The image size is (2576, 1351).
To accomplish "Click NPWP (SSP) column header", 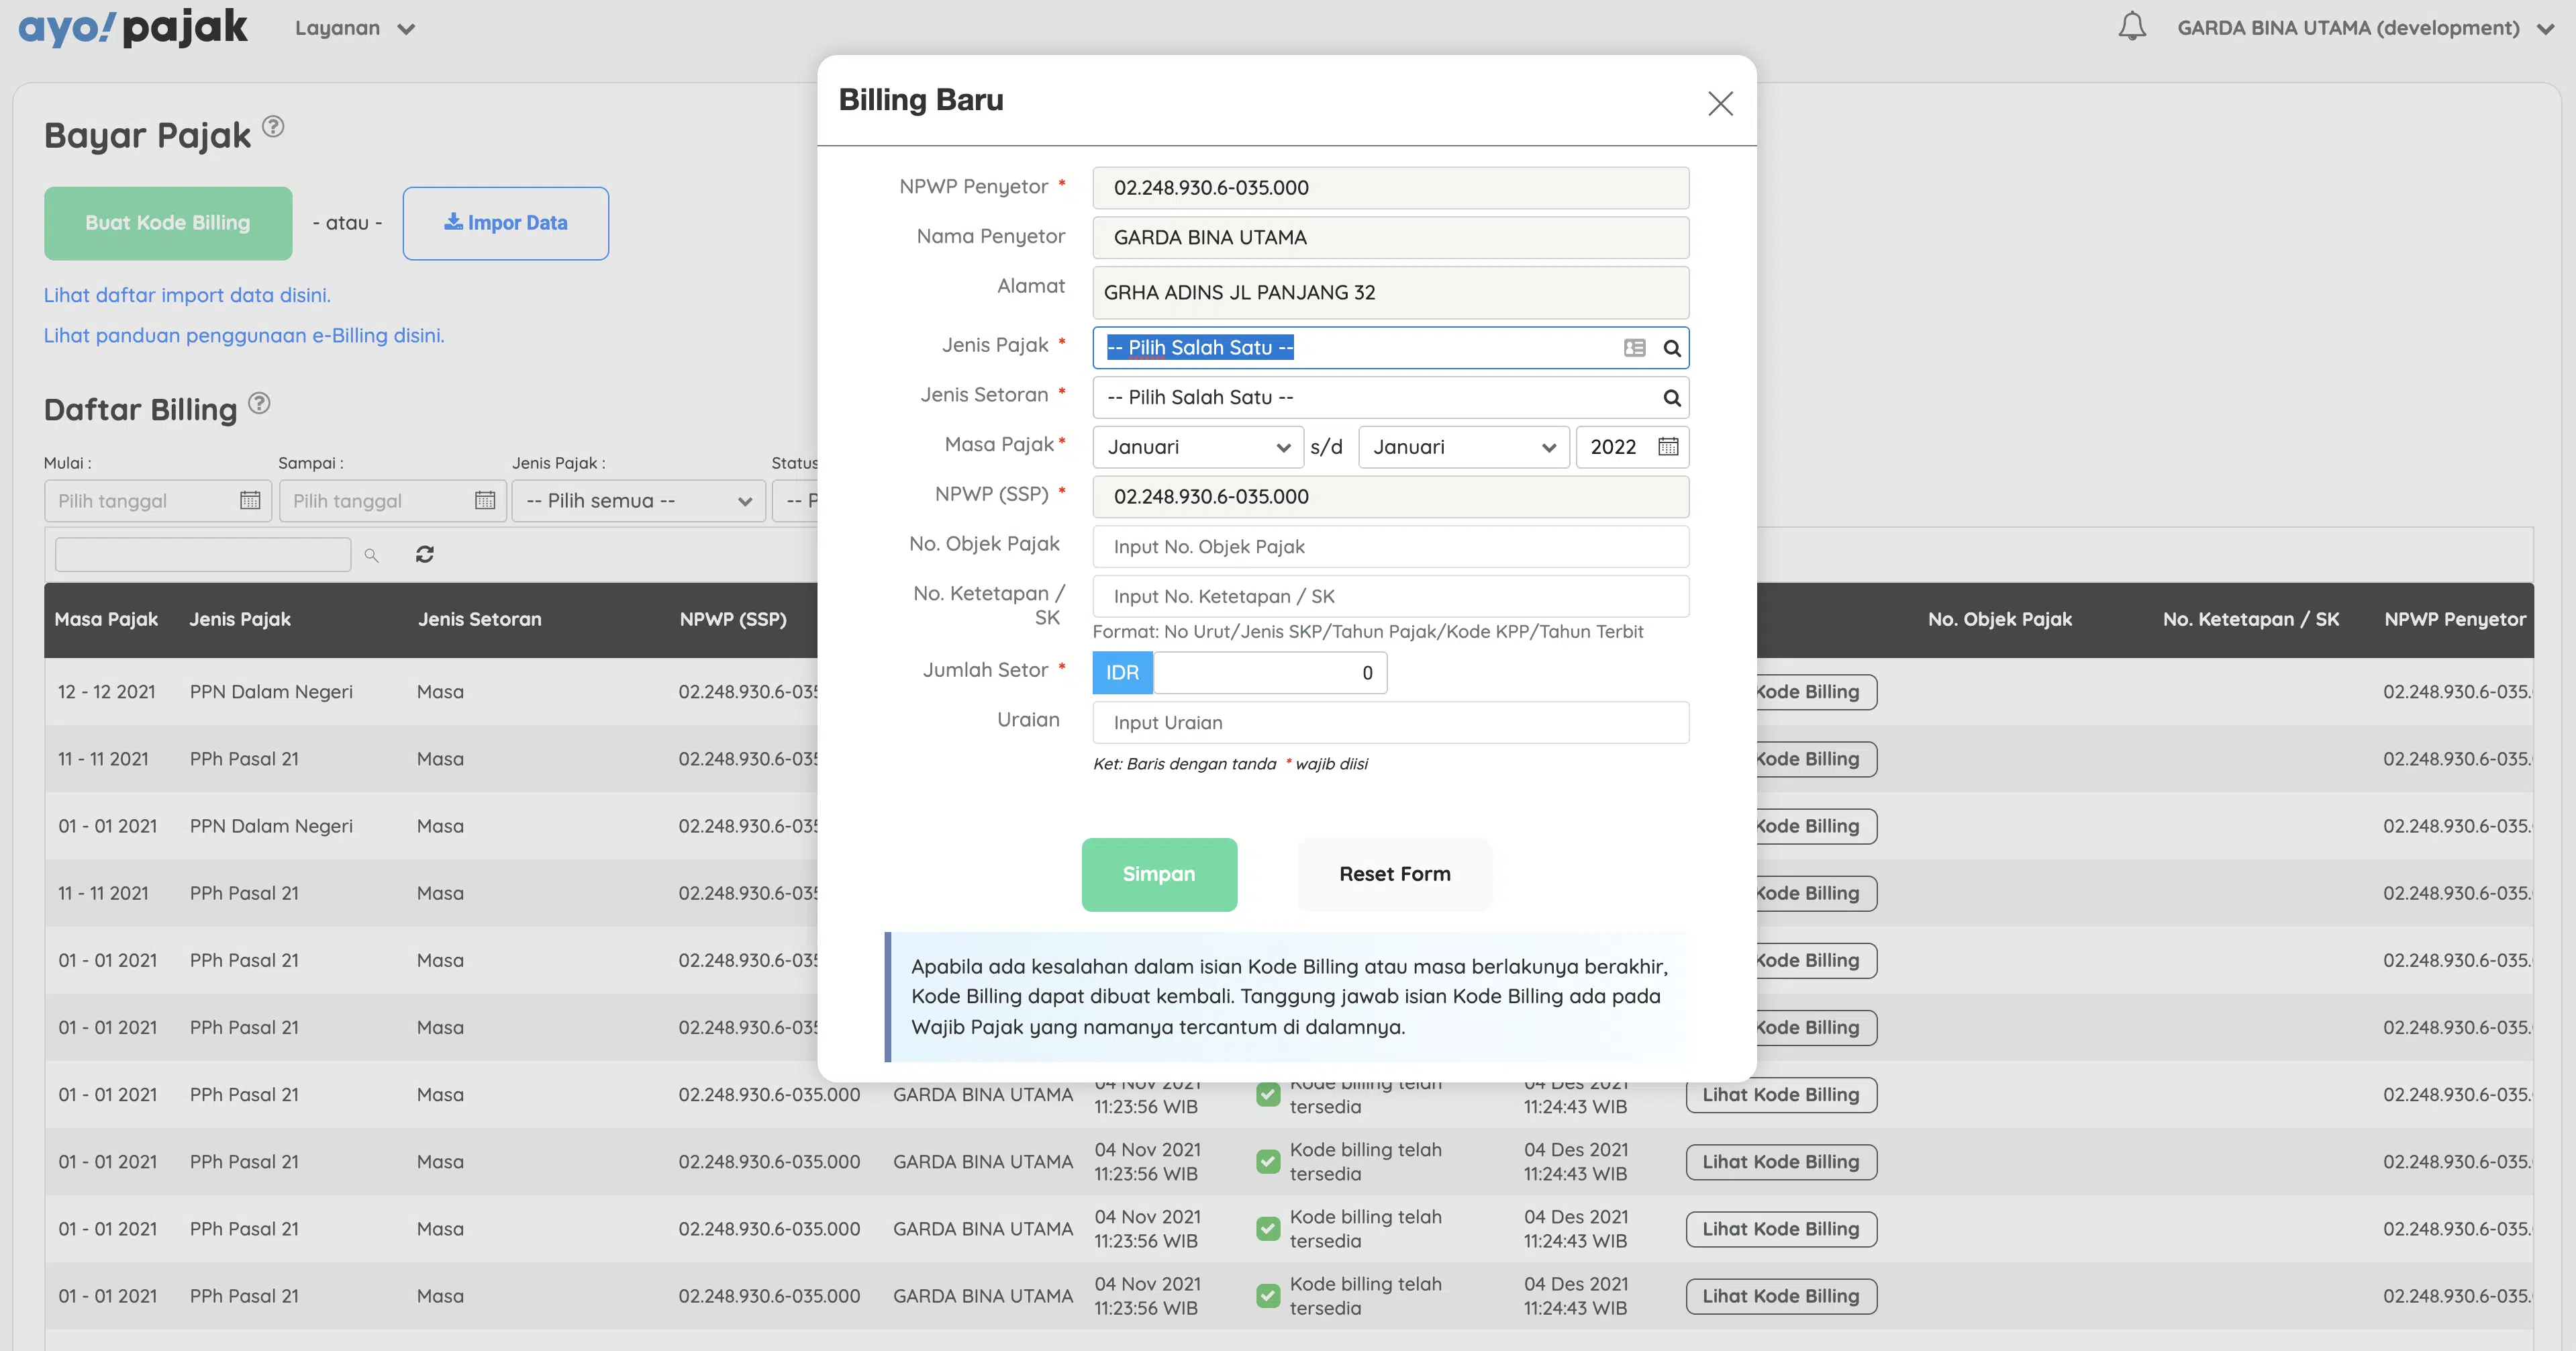I will pos(733,620).
